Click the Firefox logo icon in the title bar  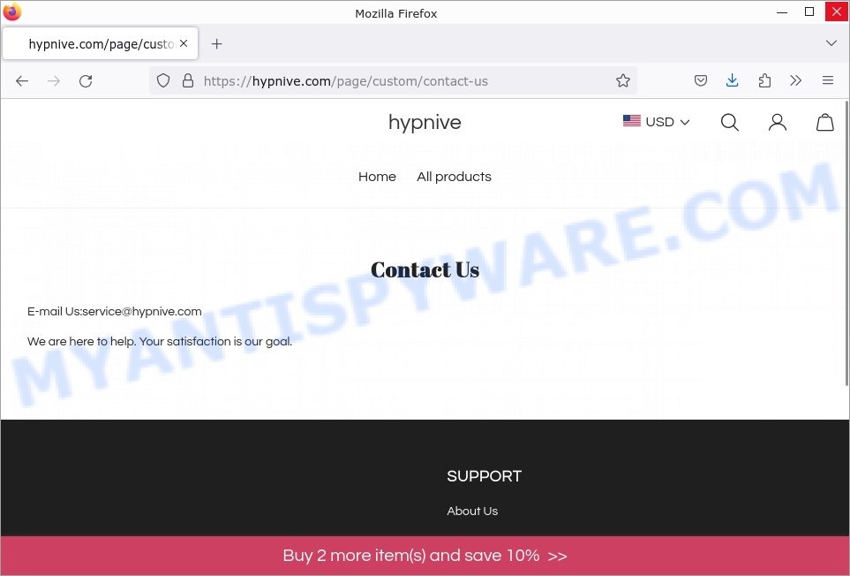(x=12, y=11)
